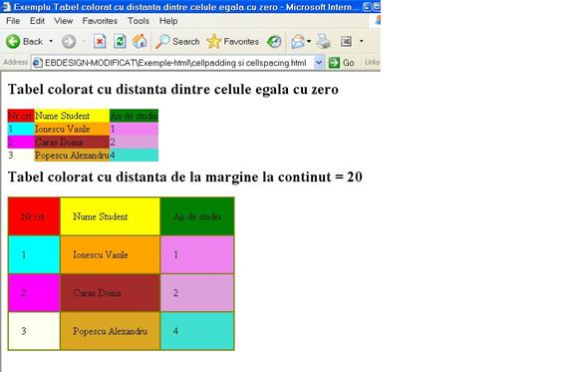Screen dimensions: 574x372
Task: Click the Go button
Action: pos(341,63)
